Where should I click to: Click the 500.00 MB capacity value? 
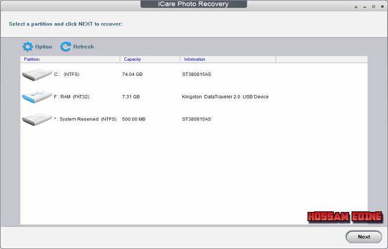[x=134, y=119]
